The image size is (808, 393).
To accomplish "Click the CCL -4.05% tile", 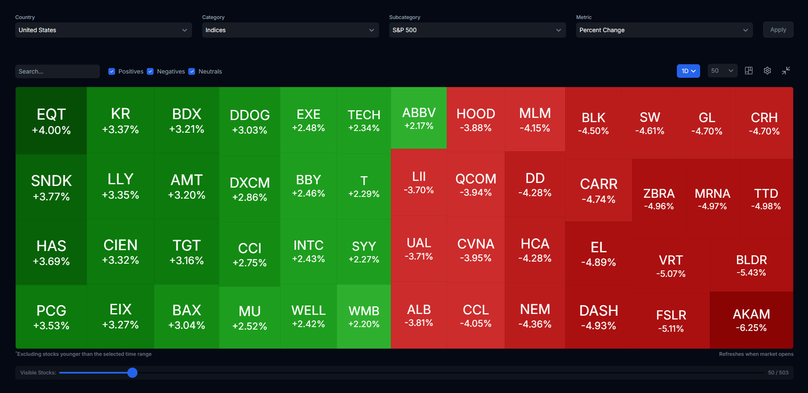I will [x=475, y=316].
